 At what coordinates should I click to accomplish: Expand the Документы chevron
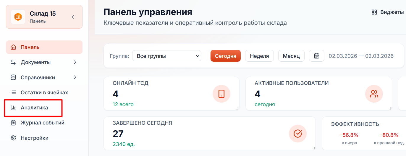[x=75, y=62]
